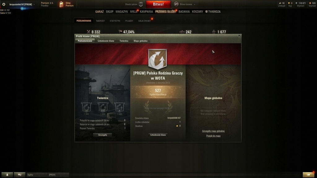Follow the Przejdź do mapy link
This screenshot has width=317, height=178.
point(213,136)
